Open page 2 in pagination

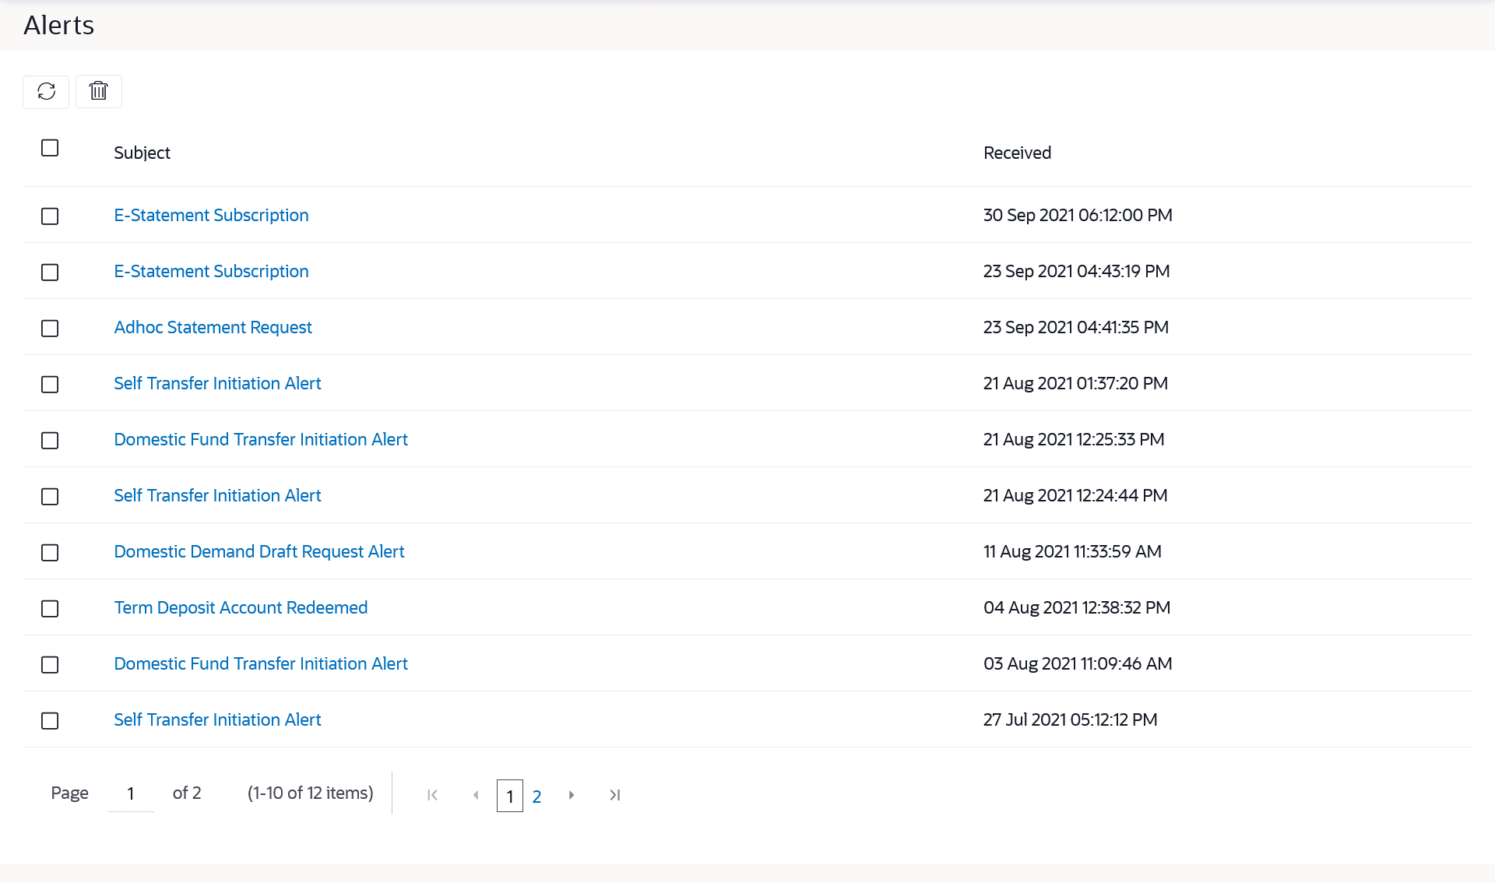(x=536, y=797)
